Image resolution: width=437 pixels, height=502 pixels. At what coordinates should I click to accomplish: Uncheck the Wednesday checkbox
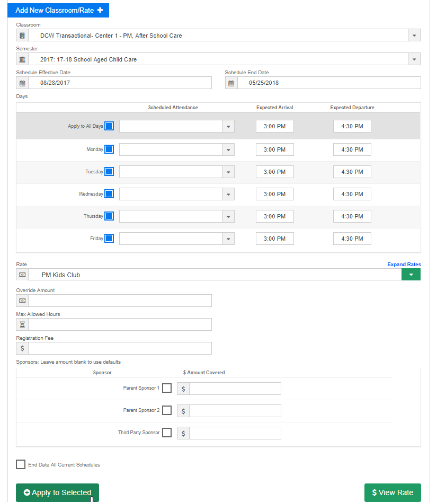109,194
